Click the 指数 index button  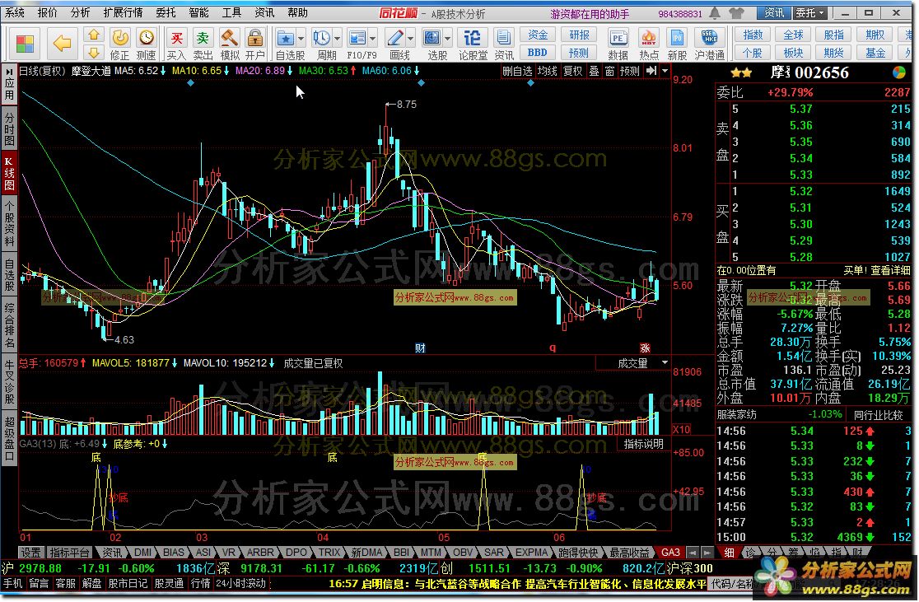pyautogui.click(x=753, y=35)
